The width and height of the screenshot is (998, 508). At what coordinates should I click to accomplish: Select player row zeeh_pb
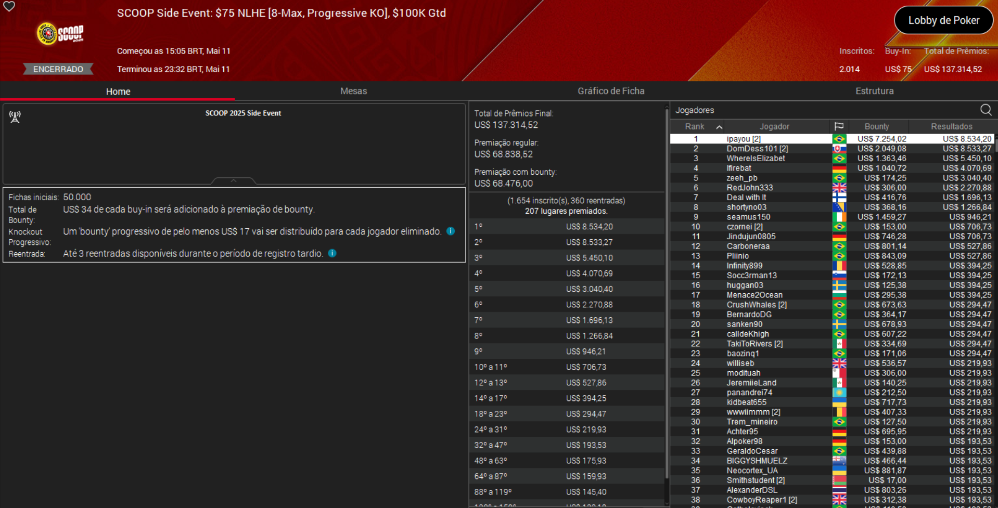(832, 178)
